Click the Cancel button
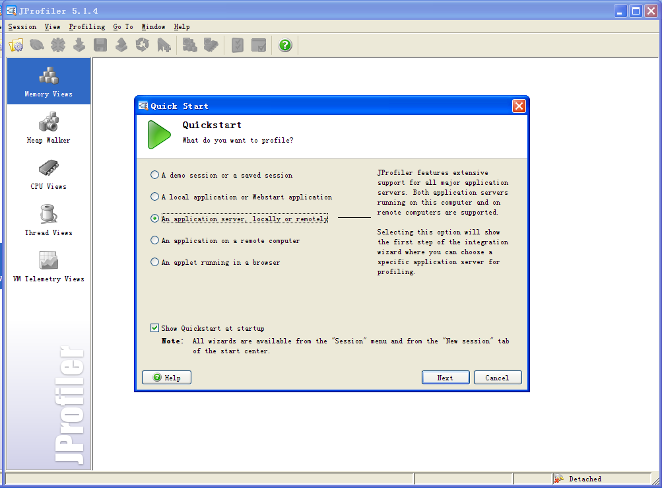This screenshot has width=662, height=488. [498, 377]
